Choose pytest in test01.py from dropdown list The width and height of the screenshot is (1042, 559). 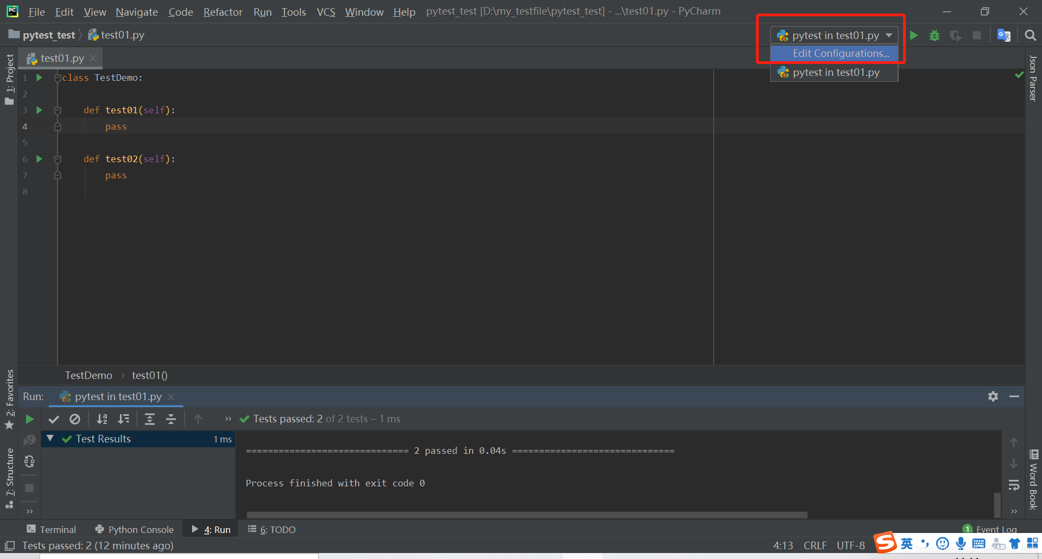[x=834, y=72]
